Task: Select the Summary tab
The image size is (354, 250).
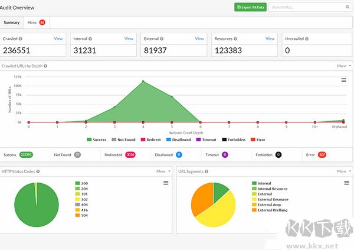Action: click(12, 22)
